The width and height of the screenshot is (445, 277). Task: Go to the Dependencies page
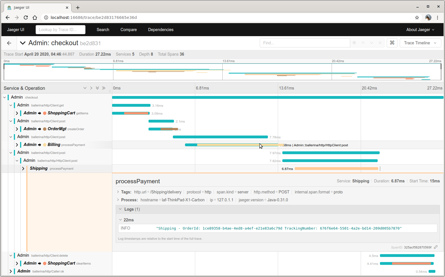[161, 30]
